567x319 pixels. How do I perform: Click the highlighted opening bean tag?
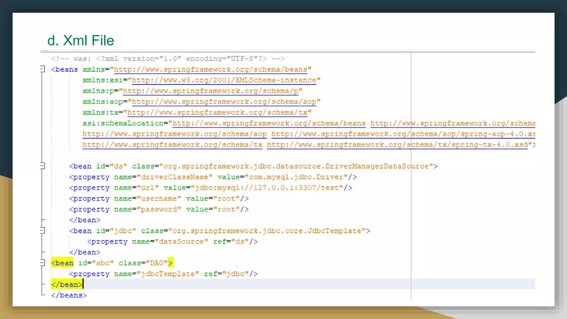click(x=63, y=263)
